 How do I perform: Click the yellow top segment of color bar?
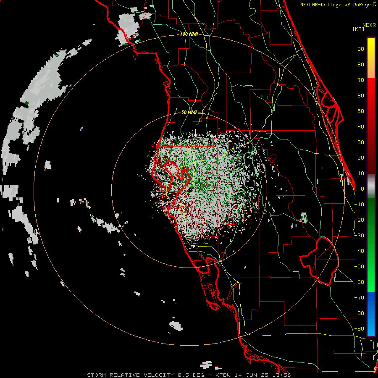[371, 58]
